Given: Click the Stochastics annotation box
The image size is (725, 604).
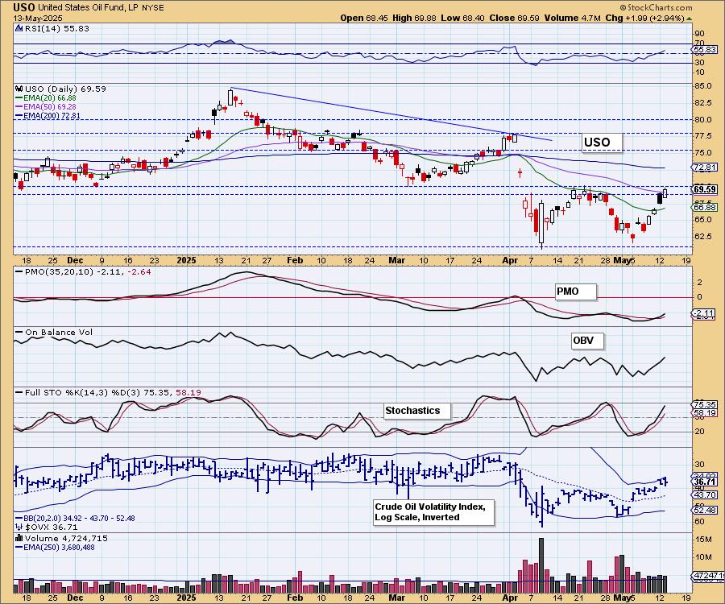Looking at the screenshot, I should (x=416, y=411).
